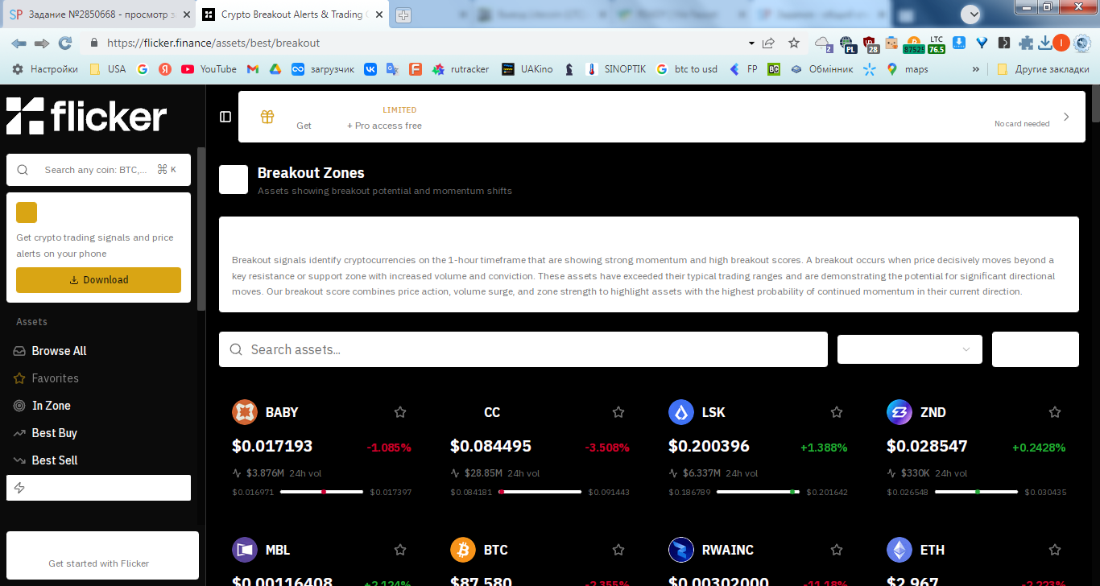Expand the promo banner with the right chevron

1066,117
